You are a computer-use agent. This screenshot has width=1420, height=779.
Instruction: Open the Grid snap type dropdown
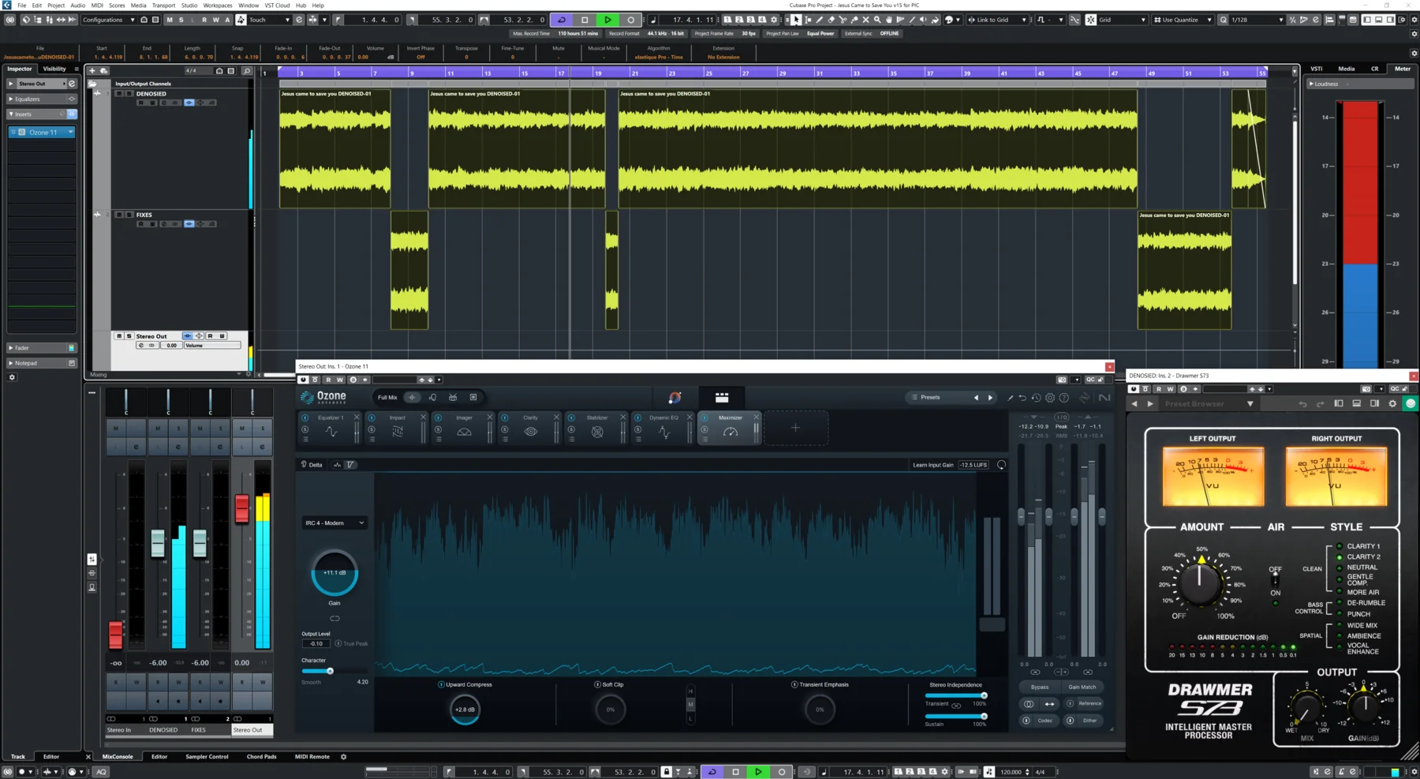[1123, 20]
